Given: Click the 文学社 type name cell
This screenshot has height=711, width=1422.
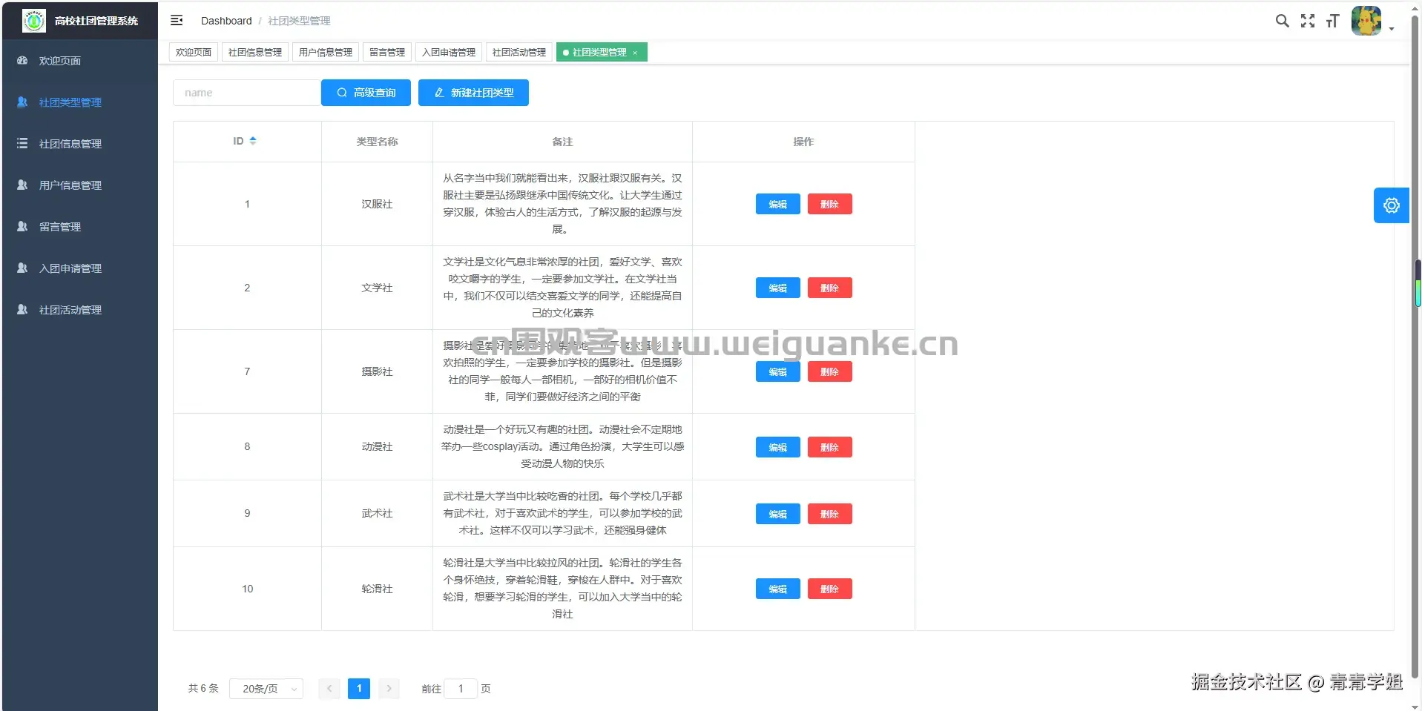Looking at the screenshot, I should coord(377,288).
